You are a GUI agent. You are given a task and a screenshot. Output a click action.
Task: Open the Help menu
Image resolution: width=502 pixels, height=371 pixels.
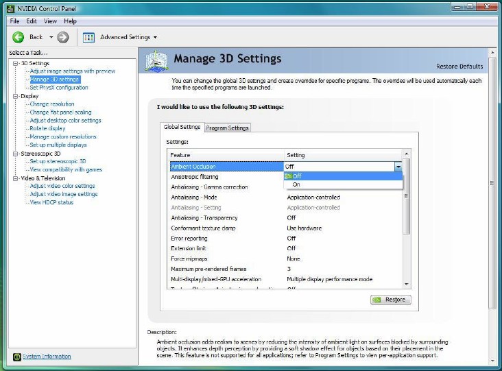(70, 21)
